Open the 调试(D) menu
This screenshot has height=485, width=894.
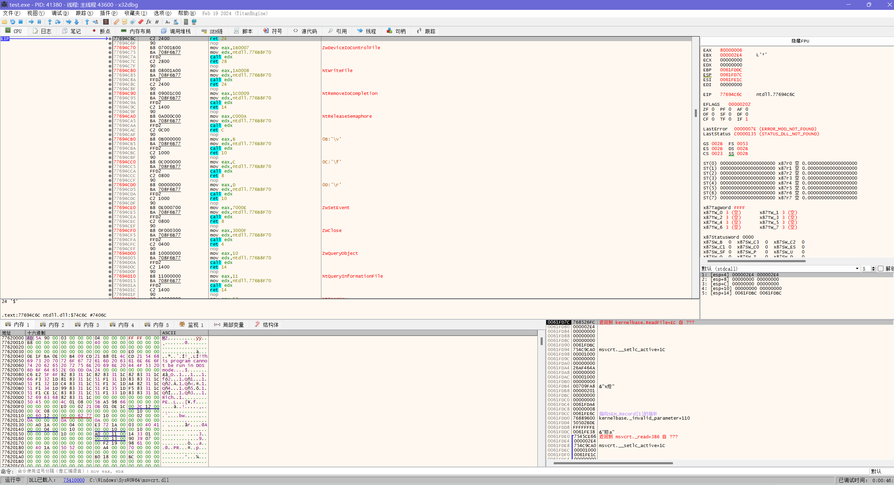pos(60,13)
